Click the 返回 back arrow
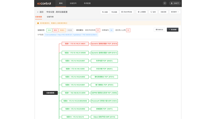Screen dimensions: 216x119 tap(40, 12)
